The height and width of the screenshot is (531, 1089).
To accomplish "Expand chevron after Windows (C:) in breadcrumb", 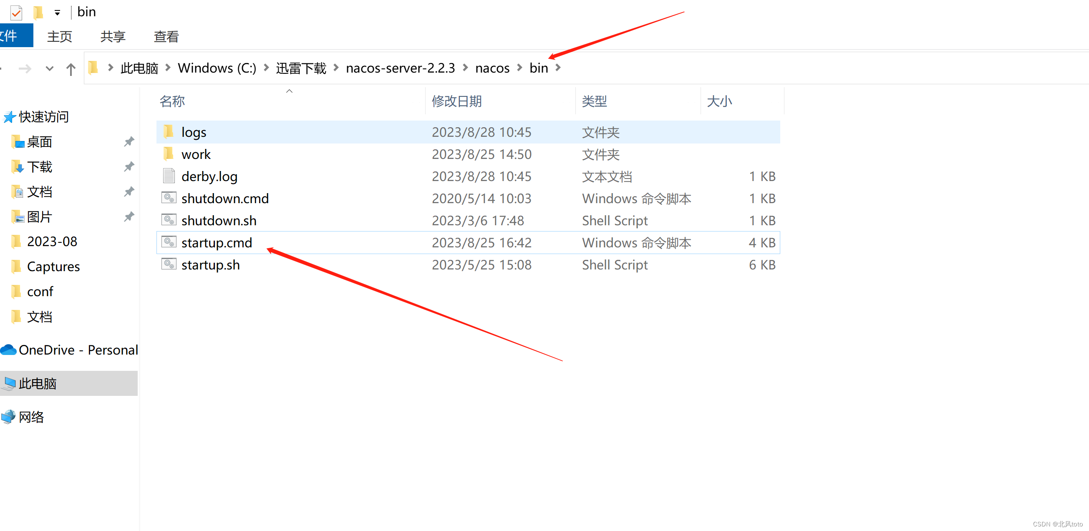I will (266, 68).
